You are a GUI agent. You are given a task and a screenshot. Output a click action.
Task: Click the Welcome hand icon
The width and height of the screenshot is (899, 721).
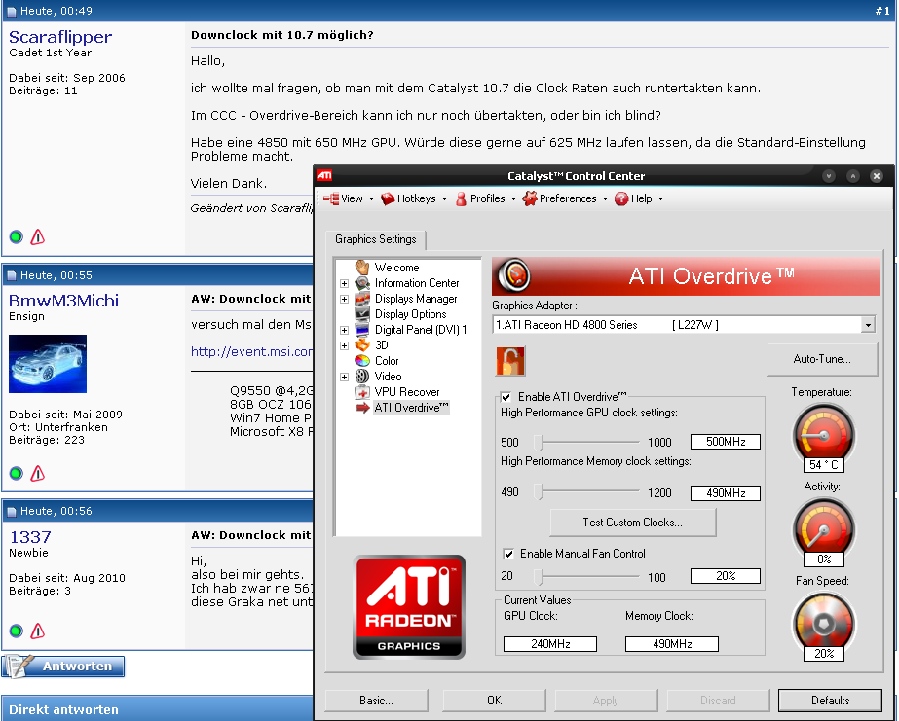point(362,268)
